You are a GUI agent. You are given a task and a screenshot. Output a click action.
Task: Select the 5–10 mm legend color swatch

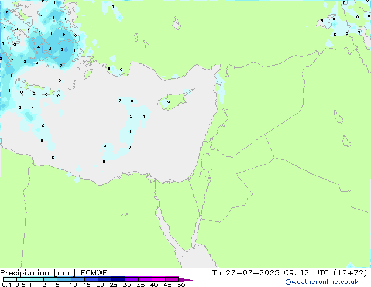point(64,279)
